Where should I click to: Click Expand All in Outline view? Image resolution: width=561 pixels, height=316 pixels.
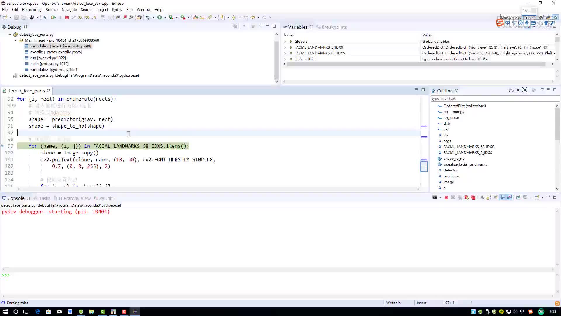click(525, 90)
